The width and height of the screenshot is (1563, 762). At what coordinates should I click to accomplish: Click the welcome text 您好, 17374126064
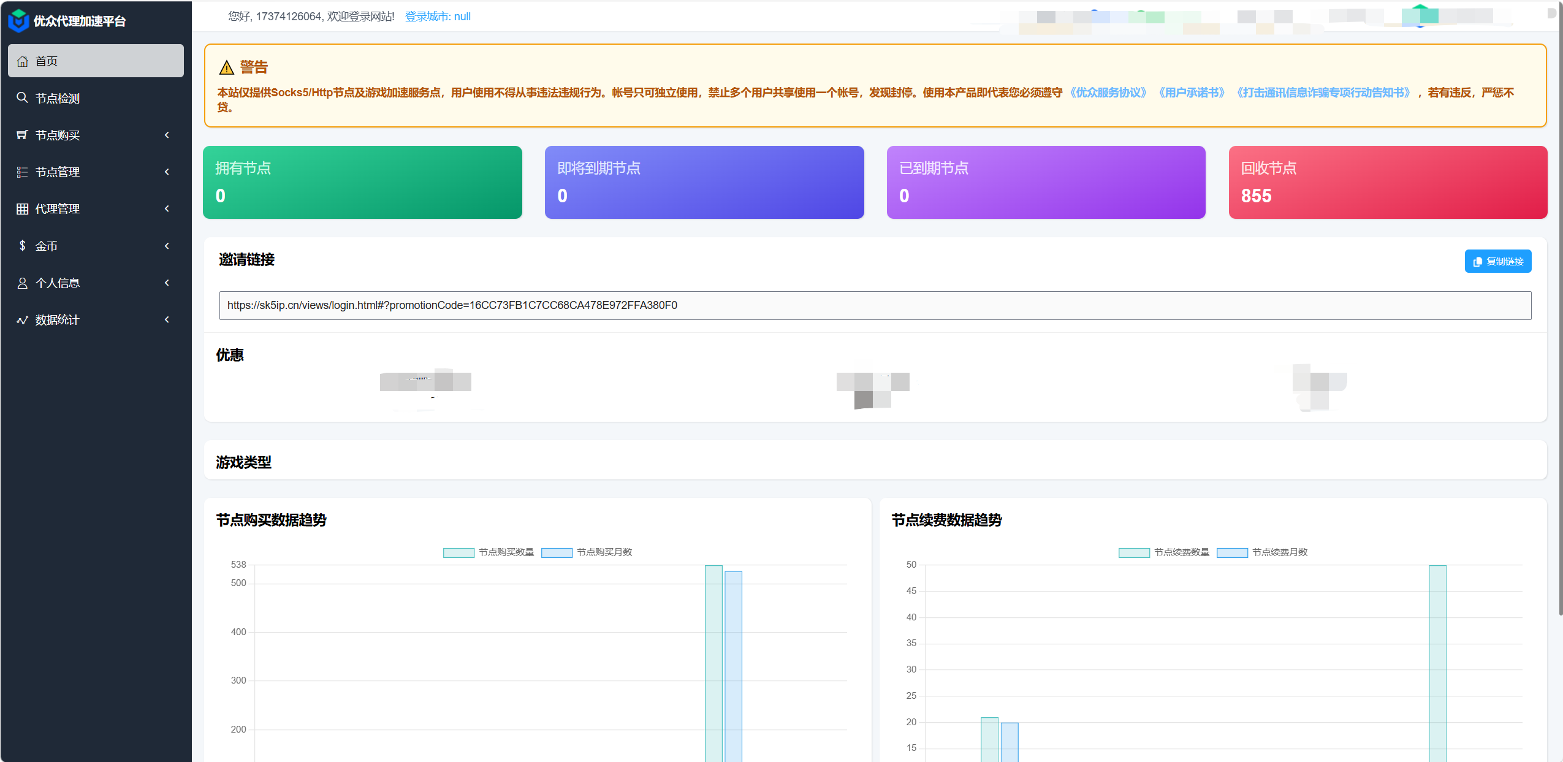pyautogui.click(x=275, y=17)
